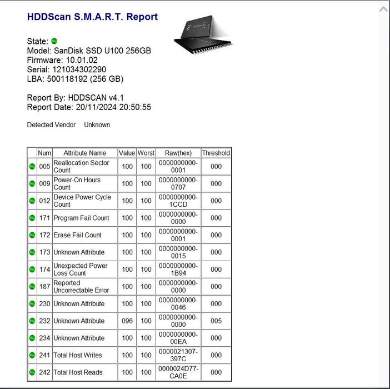The width and height of the screenshot is (390, 389).
Task: Select the Model: SanDisk SSD U100 256GB line
Action: click(x=89, y=51)
